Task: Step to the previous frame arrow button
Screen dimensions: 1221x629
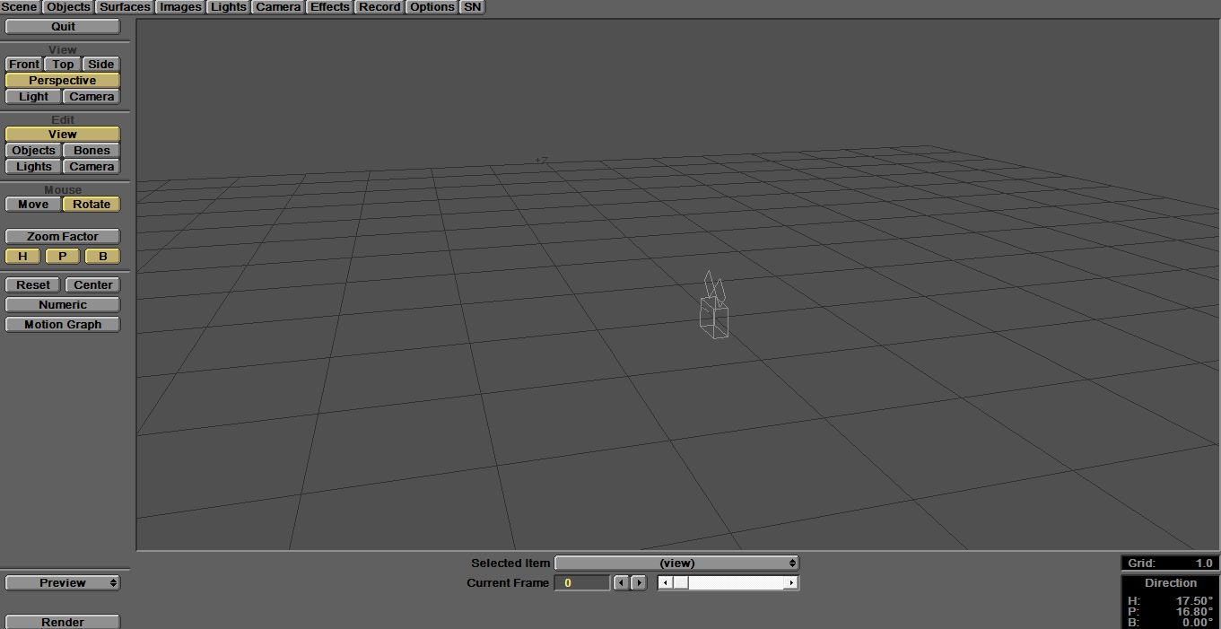Action: coord(621,583)
